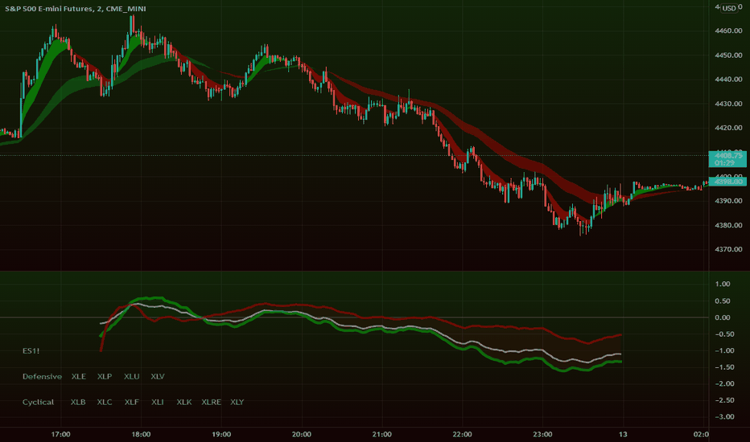The width and height of the screenshot is (750, 442).
Task: Click the 4430.00 price axis label
Action: coord(728,104)
